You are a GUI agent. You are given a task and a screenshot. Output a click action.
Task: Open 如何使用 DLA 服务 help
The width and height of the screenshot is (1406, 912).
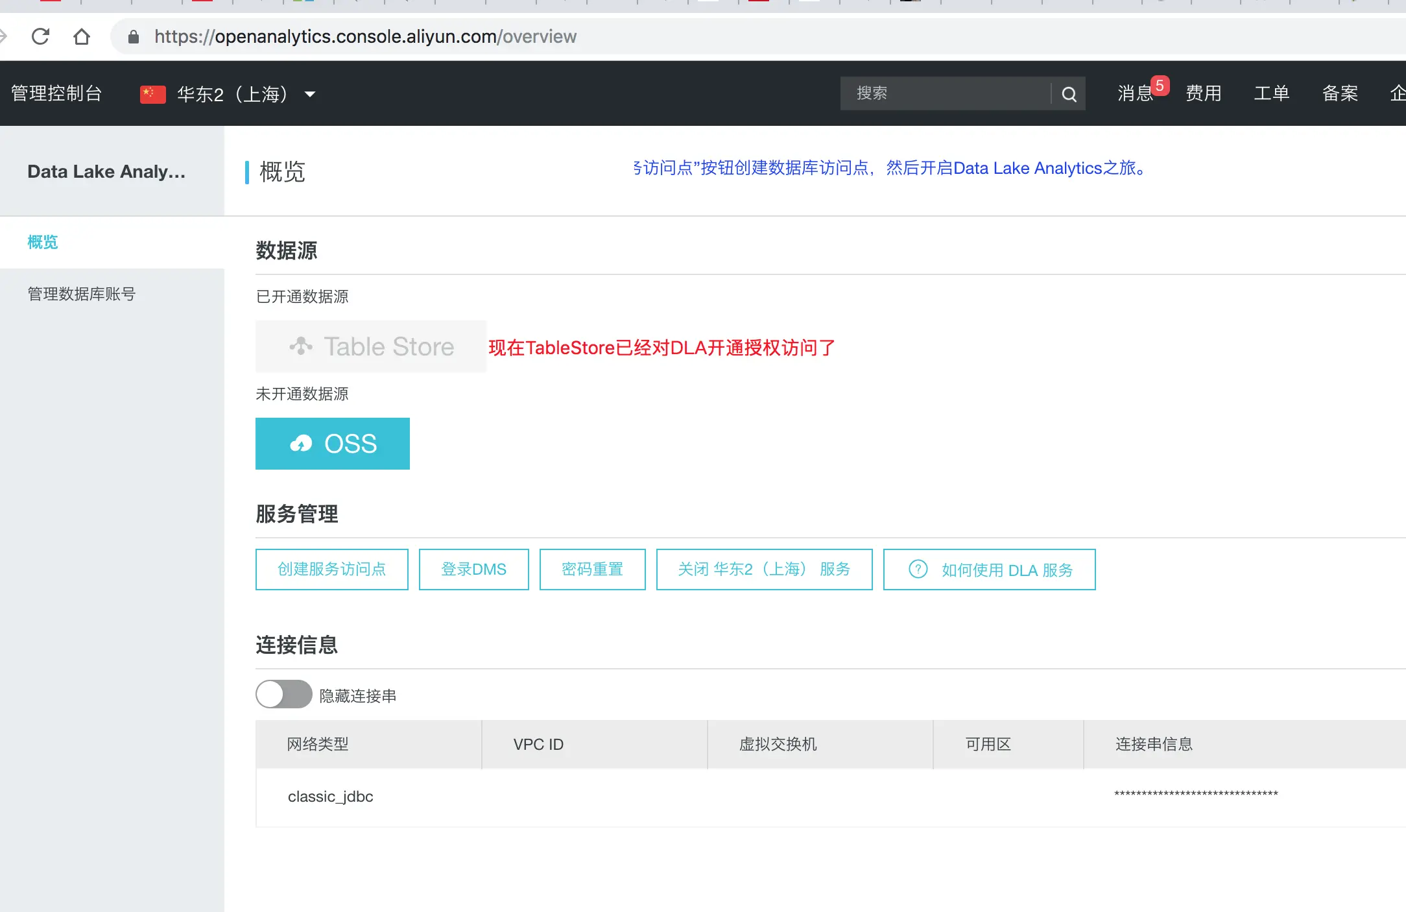pyautogui.click(x=989, y=570)
